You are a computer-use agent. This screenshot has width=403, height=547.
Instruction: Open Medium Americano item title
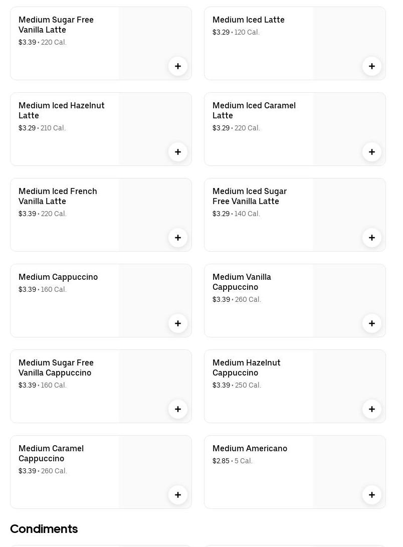250,448
